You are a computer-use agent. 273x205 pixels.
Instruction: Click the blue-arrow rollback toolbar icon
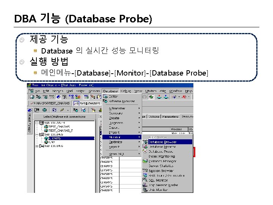click(x=166, y=97)
